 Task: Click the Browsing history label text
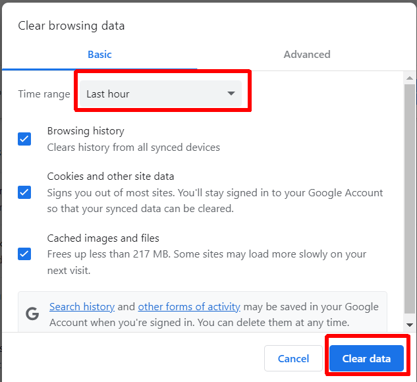(x=86, y=131)
